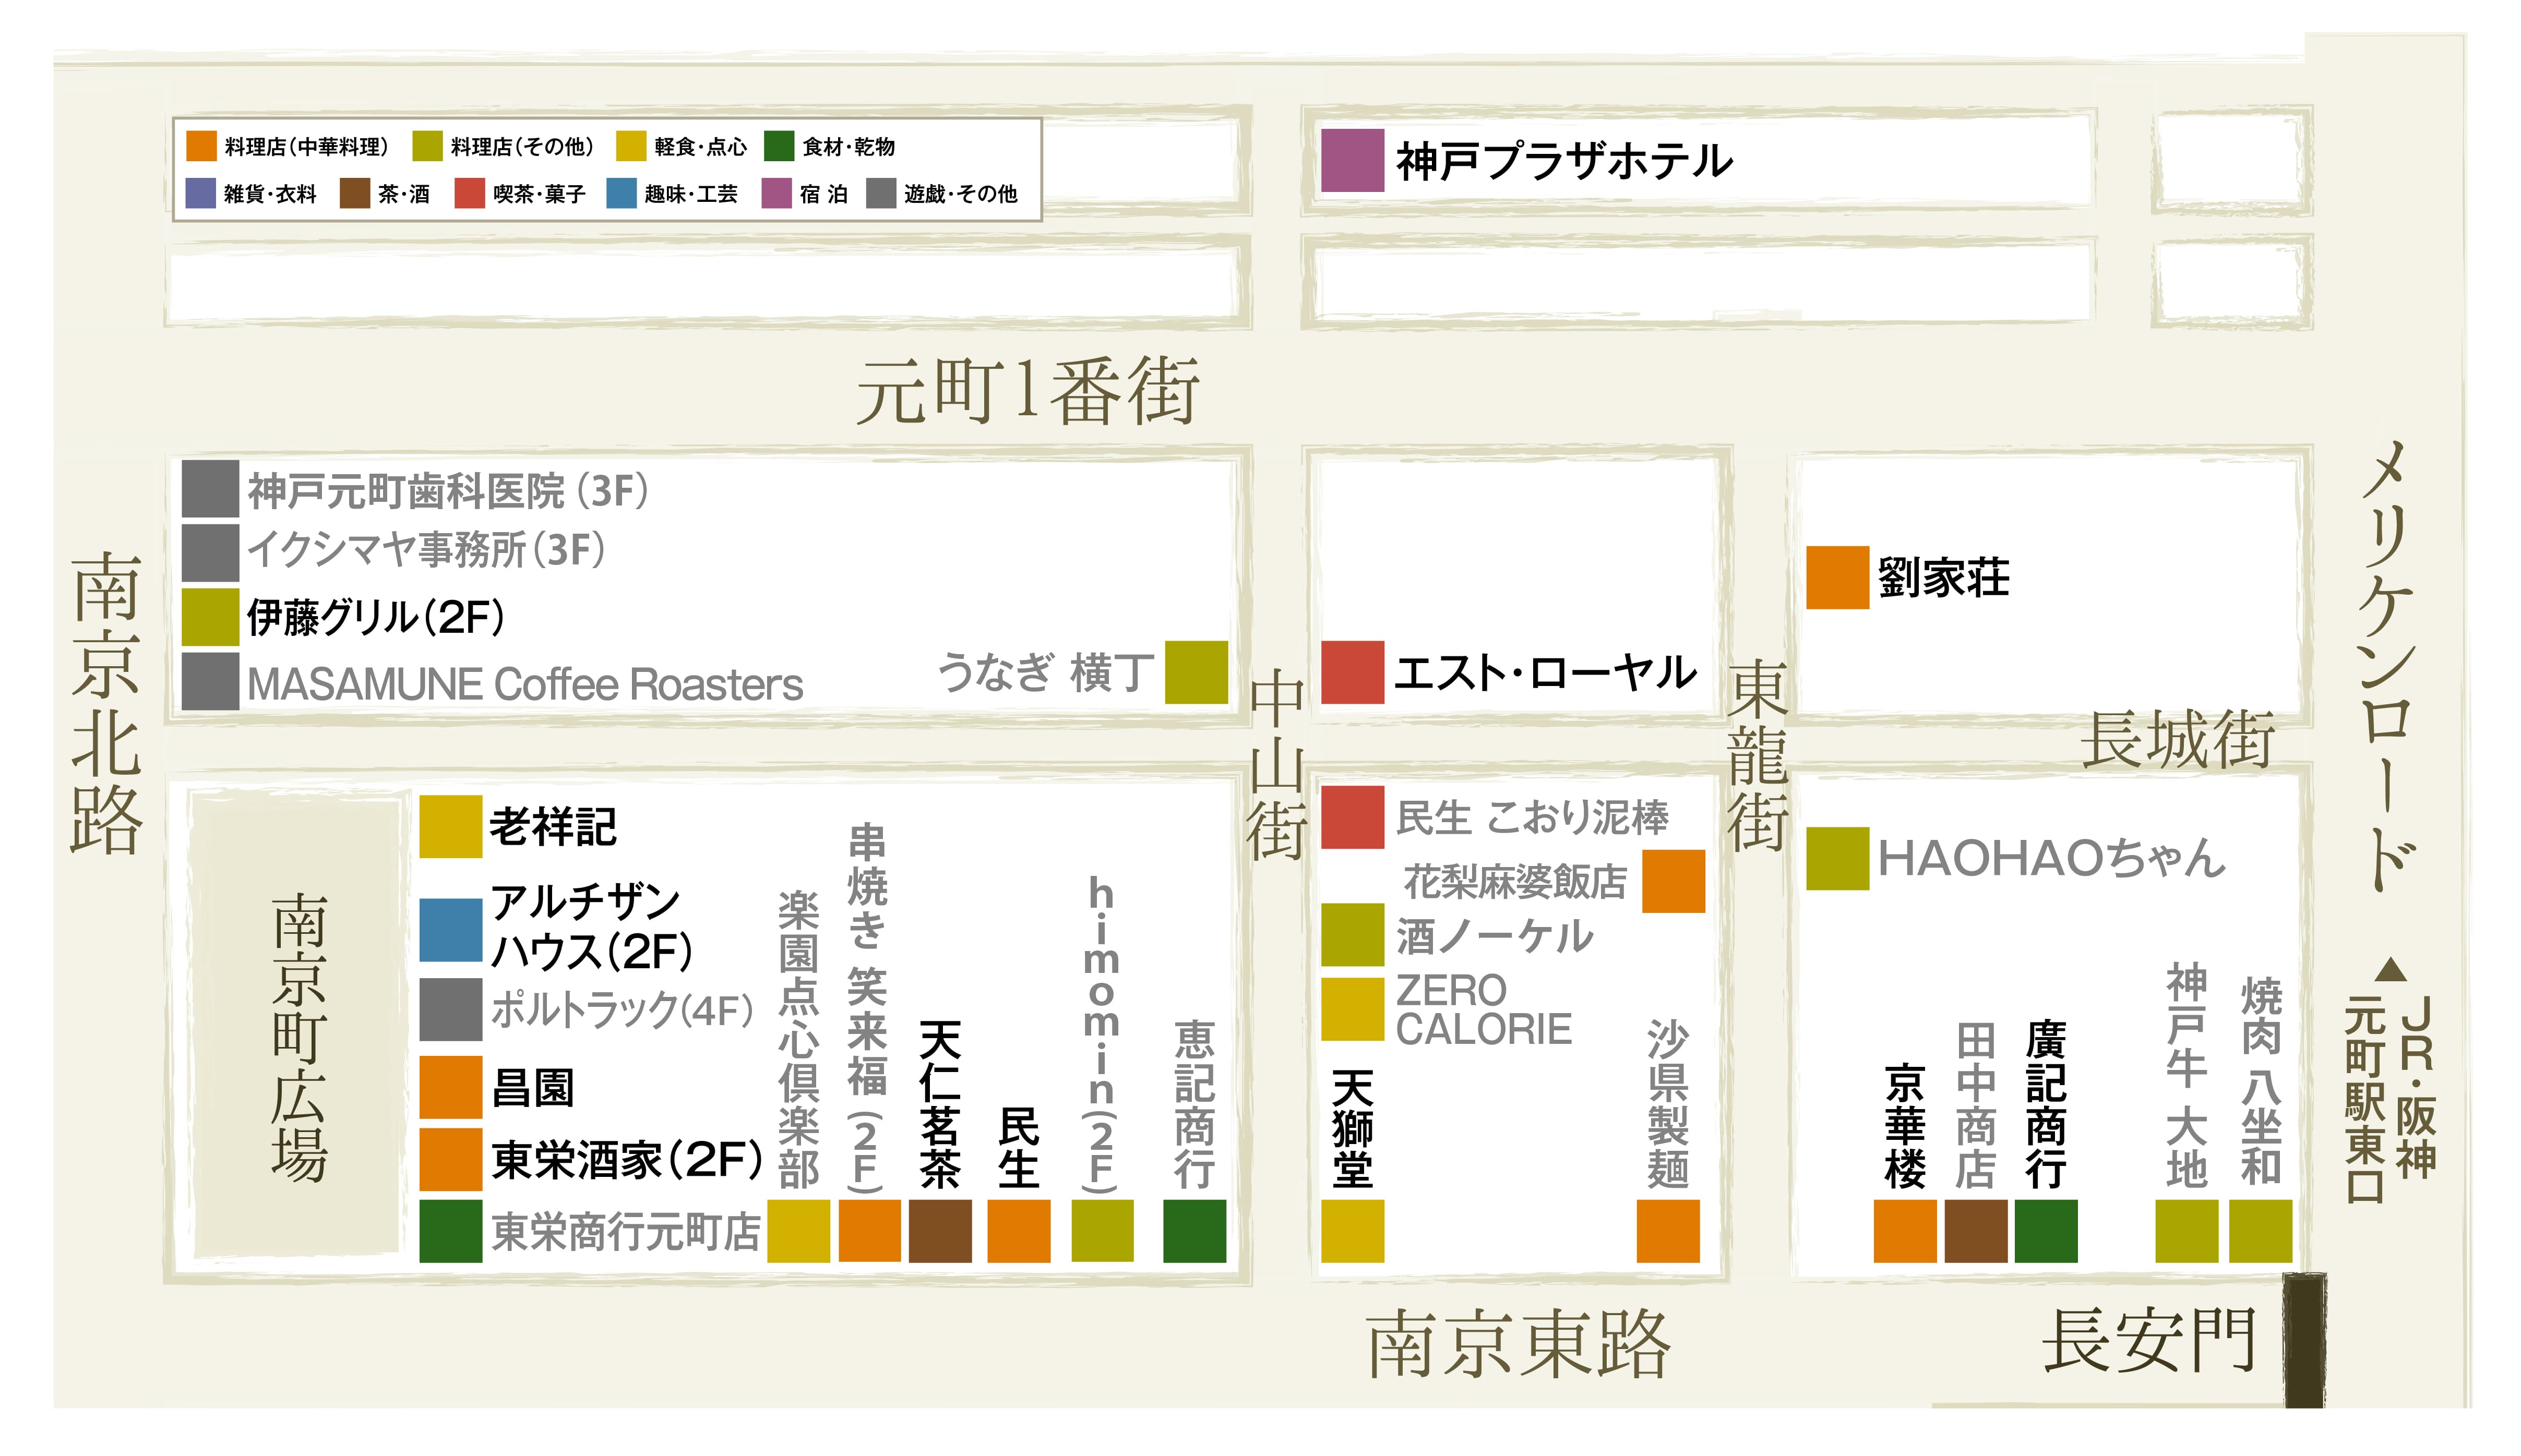Screen dimensions: 2521x1456
Task: Select the イクシマヤ事務所 gray marker
Action: click(x=210, y=552)
